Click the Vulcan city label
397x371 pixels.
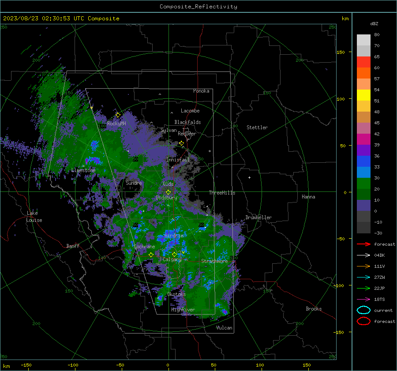pos(225,328)
